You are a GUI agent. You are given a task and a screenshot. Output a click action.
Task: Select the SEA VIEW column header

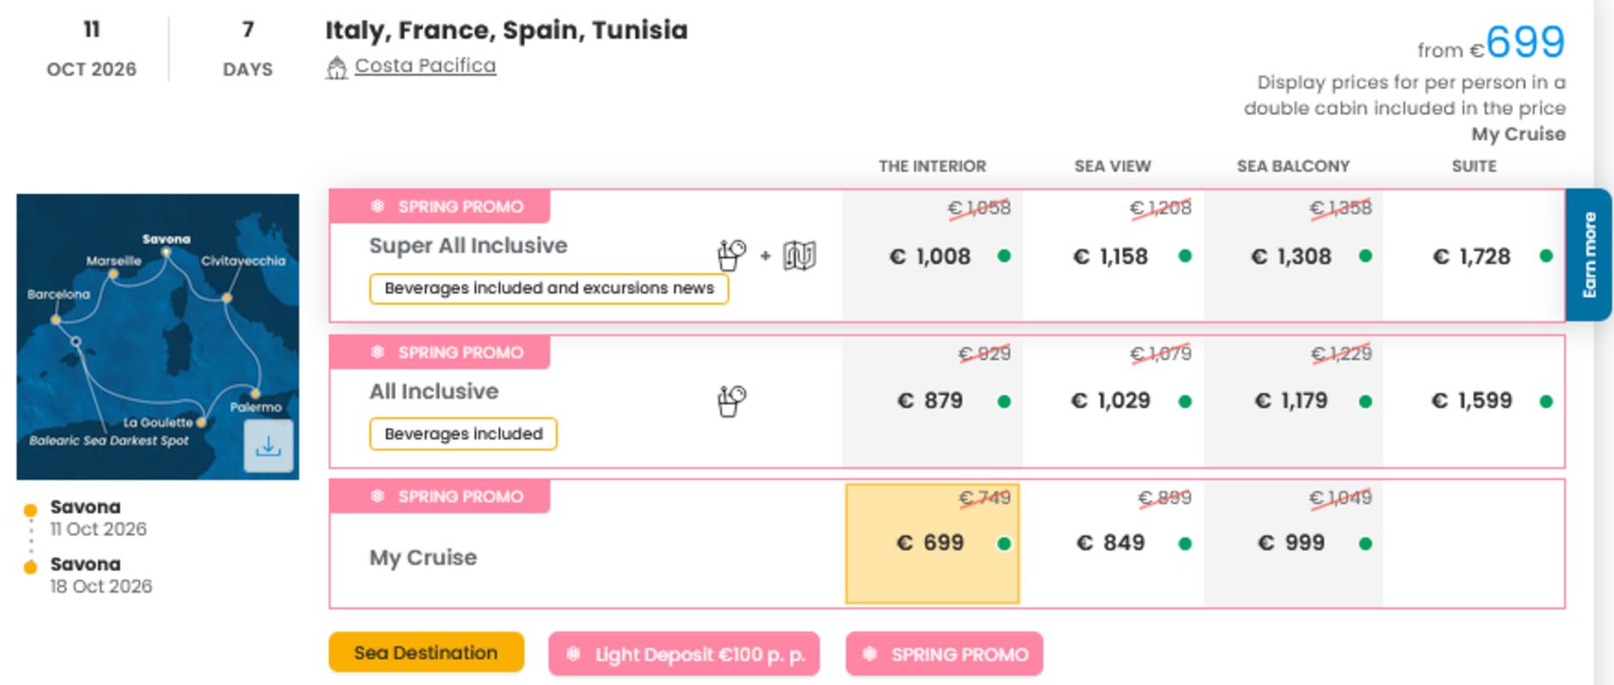(1112, 165)
